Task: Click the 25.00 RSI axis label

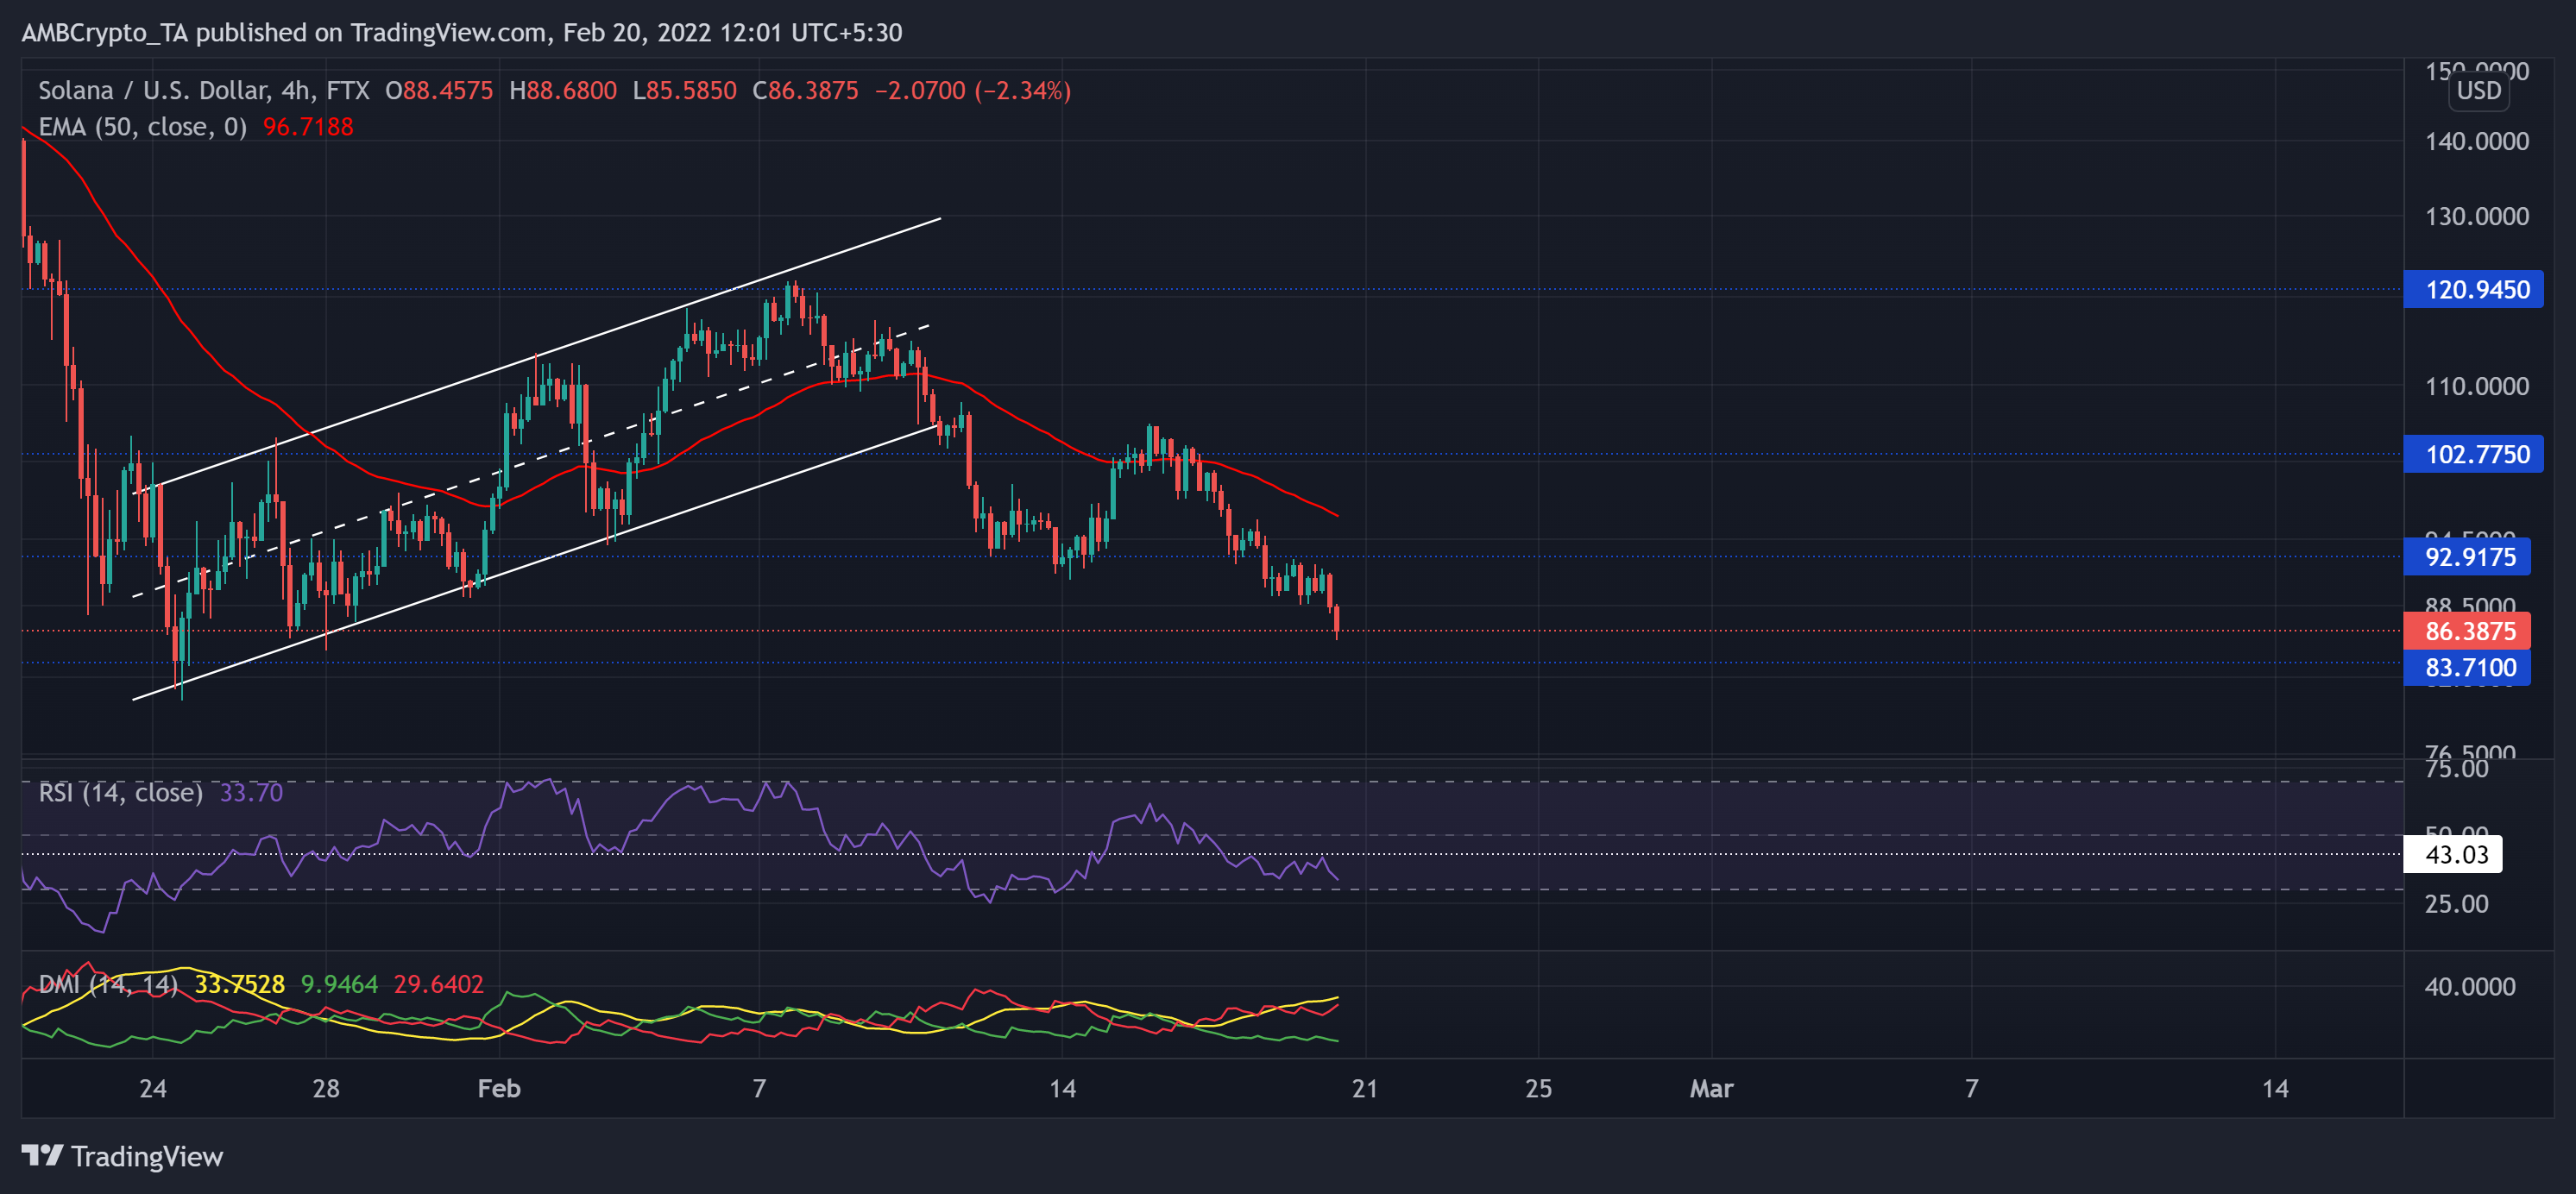Action: (x=2456, y=904)
